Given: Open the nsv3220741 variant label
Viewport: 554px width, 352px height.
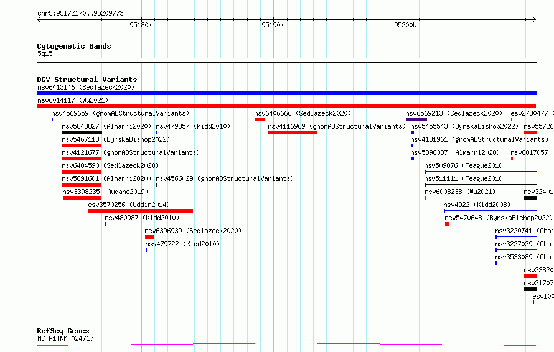Looking at the screenshot, I should click(524, 231).
